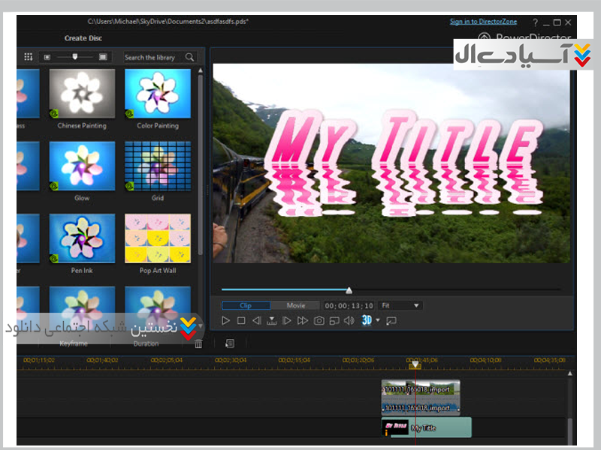Click the grid view icon in library

tap(29, 57)
